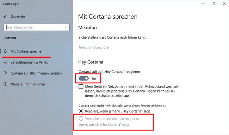Viewport: 229px width, 135px height.
Task: Click the Mikrofon überprüfen link
Action: coord(94,47)
